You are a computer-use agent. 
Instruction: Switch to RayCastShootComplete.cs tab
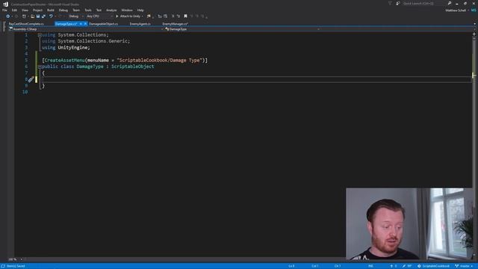[26, 24]
